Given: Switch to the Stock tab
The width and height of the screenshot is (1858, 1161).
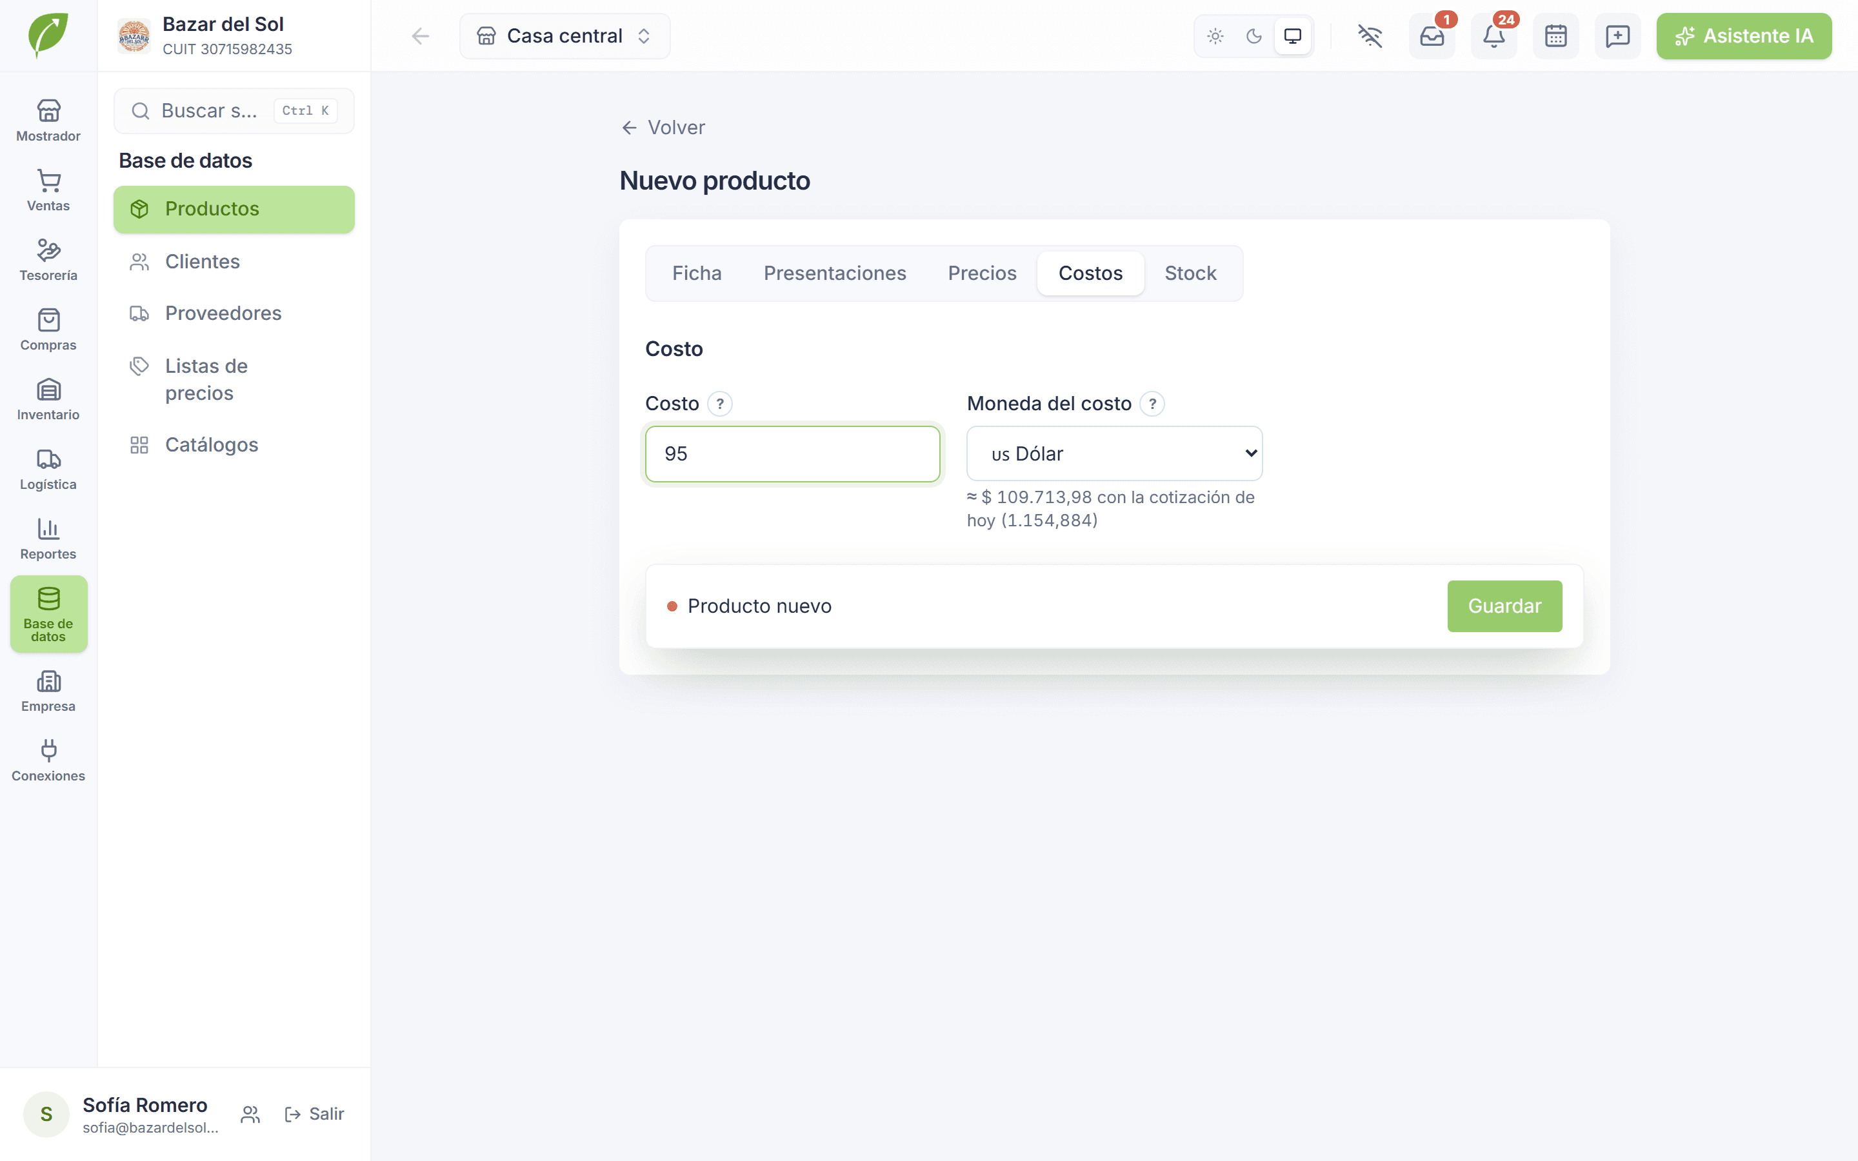Looking at the screenshot, I should (1190, 273).
